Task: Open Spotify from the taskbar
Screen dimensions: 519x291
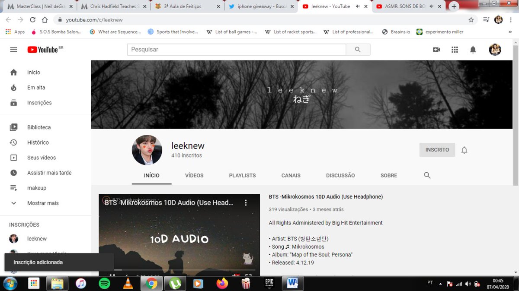Action: point(104,284)
